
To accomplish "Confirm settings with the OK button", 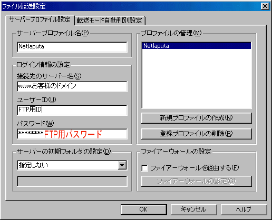I will (143, 209).
